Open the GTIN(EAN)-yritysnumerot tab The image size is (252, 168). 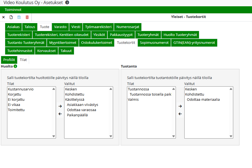tap(194, 43)
